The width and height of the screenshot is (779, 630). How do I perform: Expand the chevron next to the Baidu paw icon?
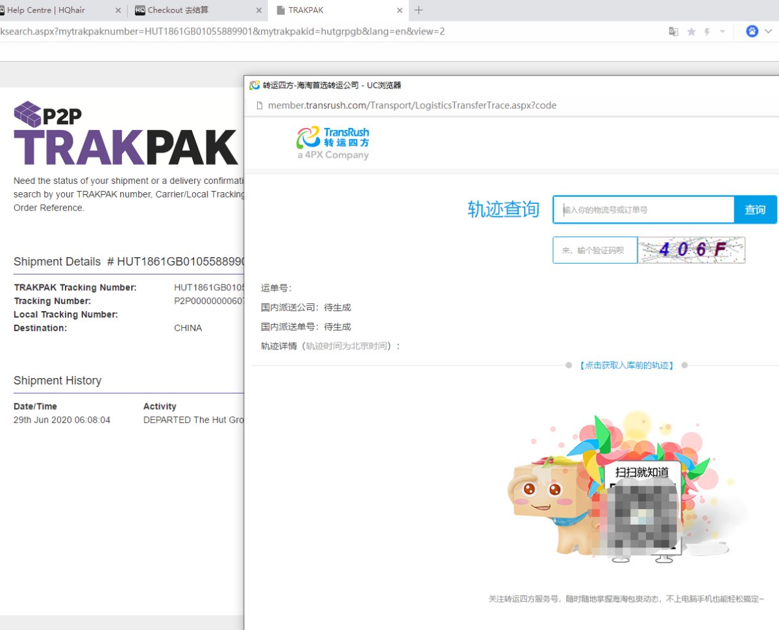pyautogui.click(x=769, y=31)
